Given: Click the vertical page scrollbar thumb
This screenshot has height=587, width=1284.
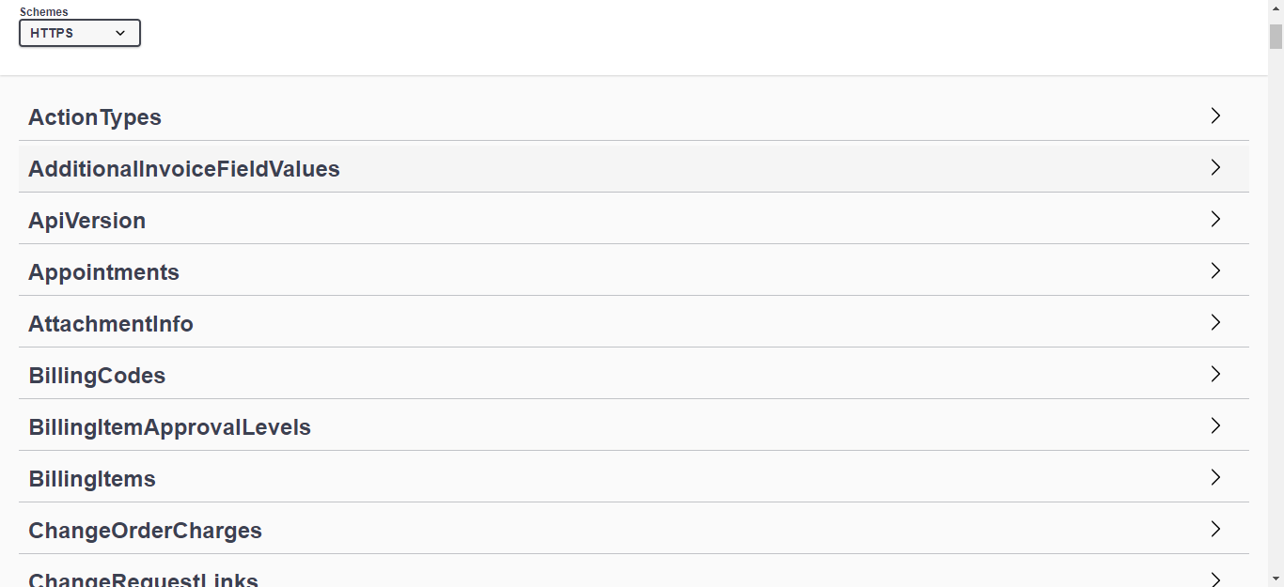Looking at the screenshot, I should click(x=1276, y=37).
